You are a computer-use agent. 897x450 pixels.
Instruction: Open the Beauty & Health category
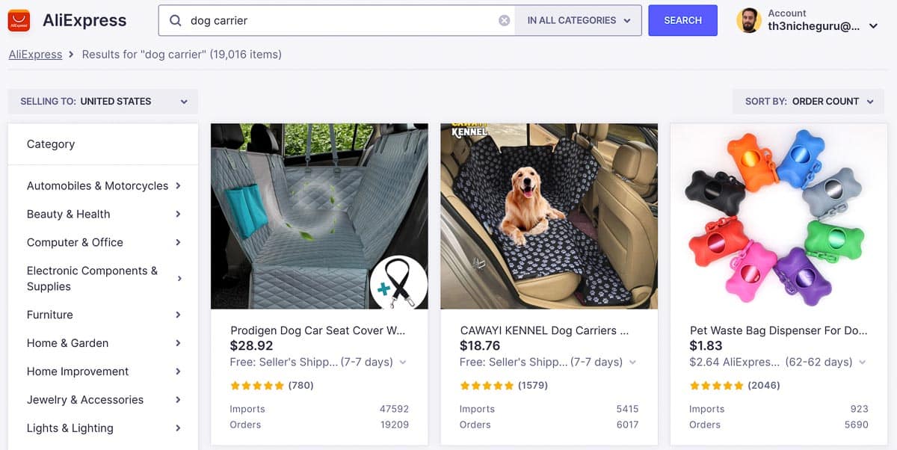pyautogui.click(x=68, y=214)
